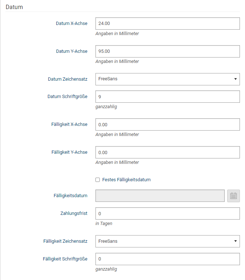Click the Datum X-Achse label
Viewport: 245px width, 280px height.
pyautogui.click(x=72, y=24)
